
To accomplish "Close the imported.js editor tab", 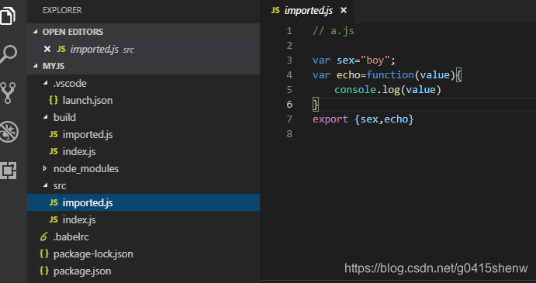I will pyautogui.click(x=344, y=11).
